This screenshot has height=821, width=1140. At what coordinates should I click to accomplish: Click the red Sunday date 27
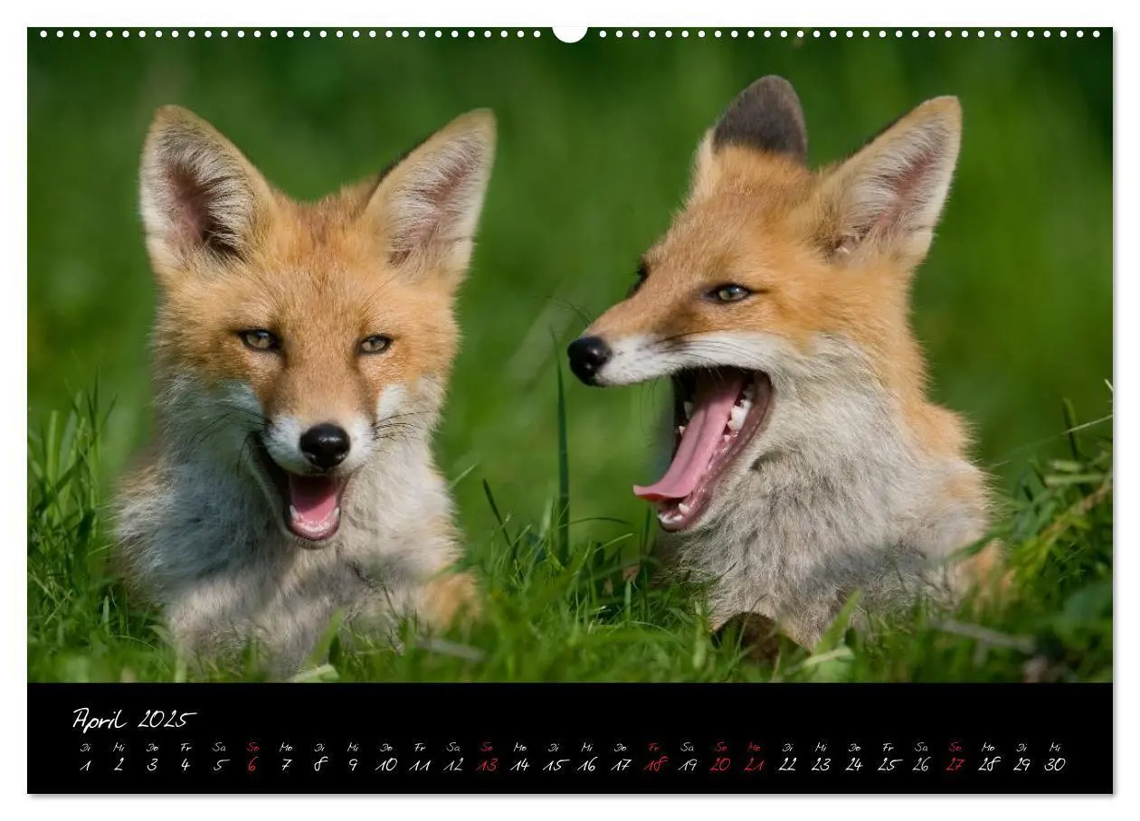tap(955, 765)
